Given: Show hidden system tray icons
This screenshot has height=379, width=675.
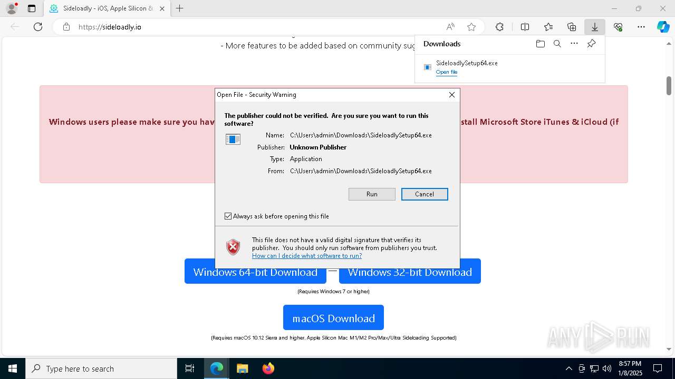Looking at the screenshot, I should [x=568, y=368].
